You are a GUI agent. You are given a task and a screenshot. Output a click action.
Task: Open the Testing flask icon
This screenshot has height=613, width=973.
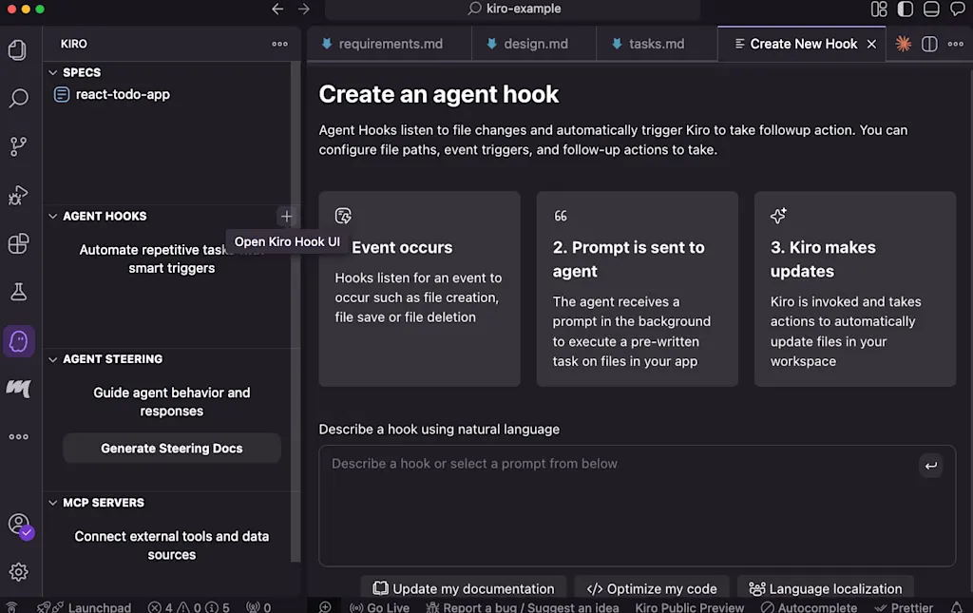coord(18,292)
